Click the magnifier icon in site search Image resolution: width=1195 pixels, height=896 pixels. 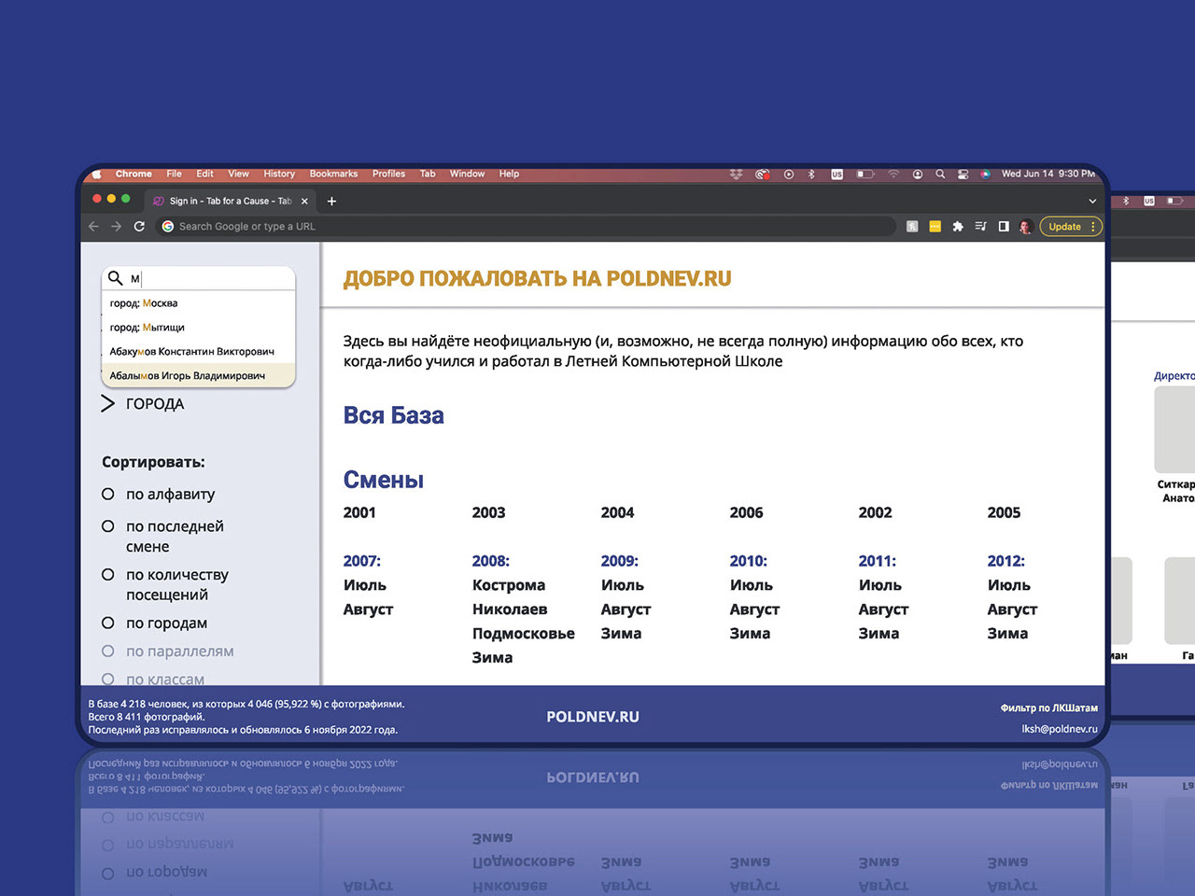point(116,278)
